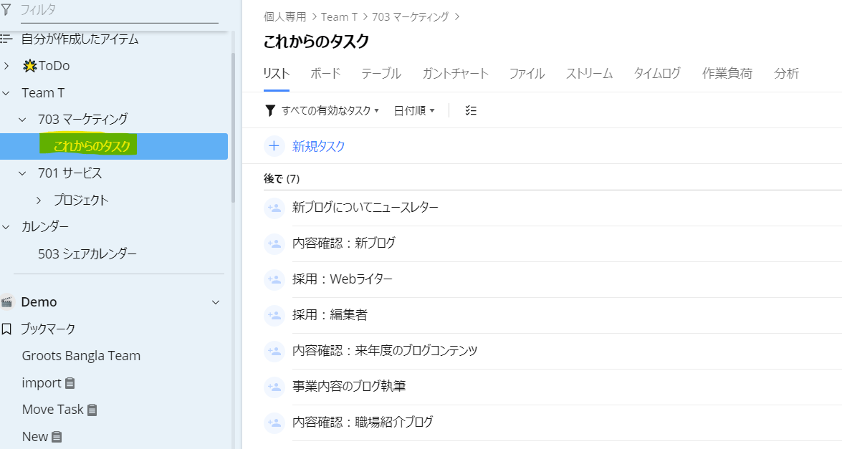Expand the ToDo folder chevron
The height and width of the screenshot is (449, 842).
[x=6, y=65]
